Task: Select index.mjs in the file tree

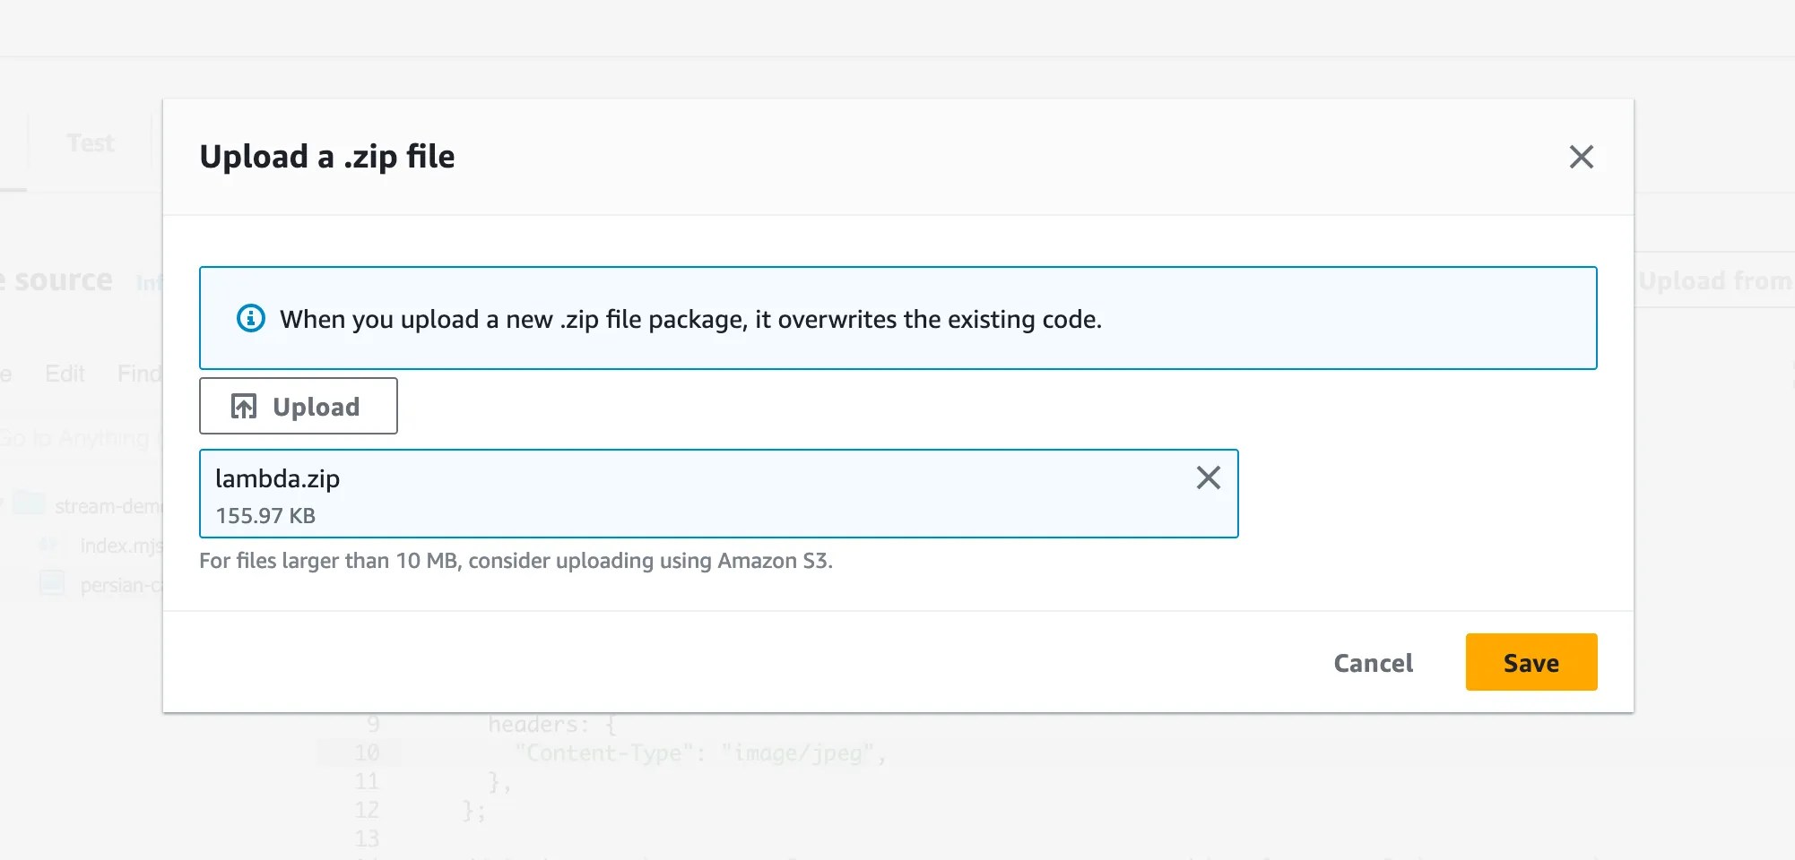Action: pyautogui.click(x=121, y=546)
